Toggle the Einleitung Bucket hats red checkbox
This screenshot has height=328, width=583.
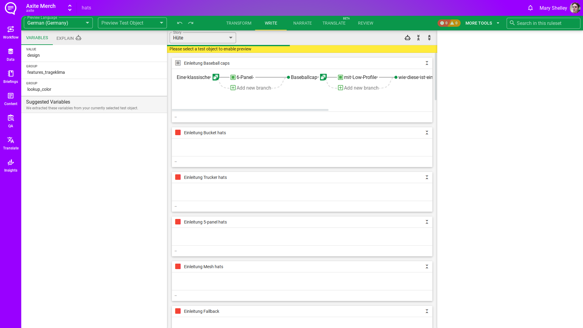(x=178, y=132)
